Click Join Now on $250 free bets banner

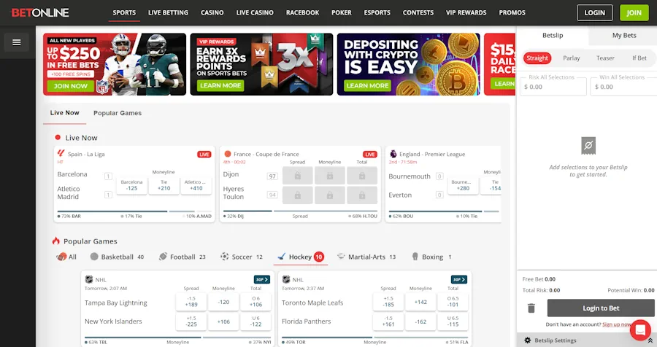71,86
